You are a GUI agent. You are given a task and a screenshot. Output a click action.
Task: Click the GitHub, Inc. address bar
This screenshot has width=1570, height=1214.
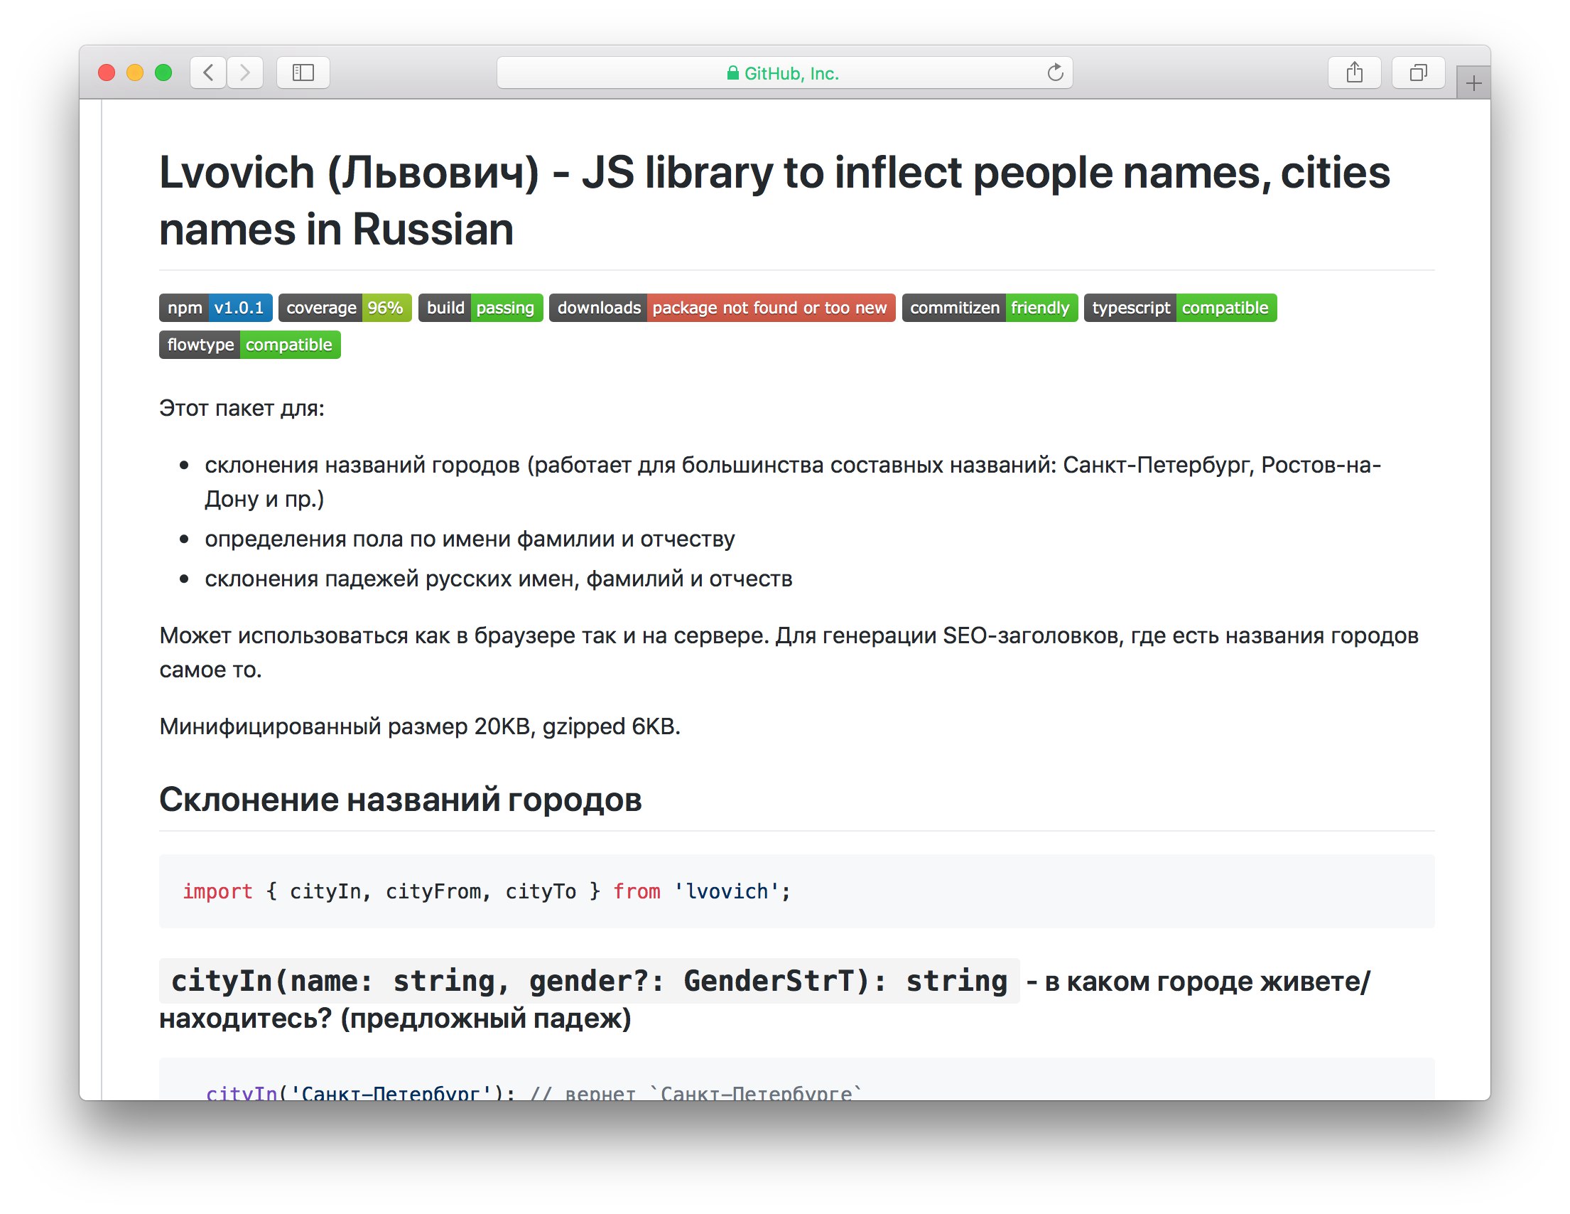[784, 72]
